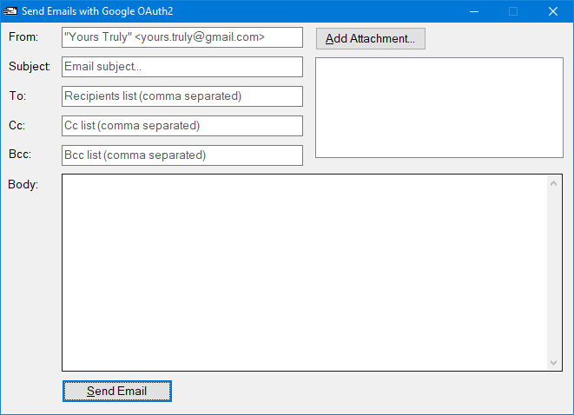Close the Send Emails with Google OAuth2 window
Viewport: 574px width, 415px height.
[553, 11]
